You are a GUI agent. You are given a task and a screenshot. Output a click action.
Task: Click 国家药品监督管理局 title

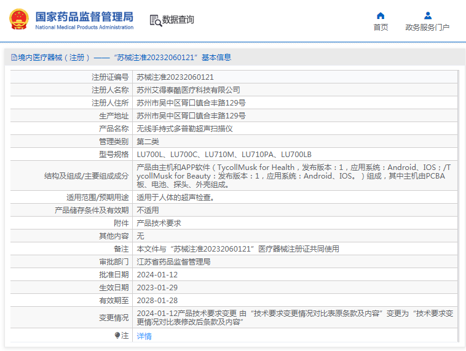click(x=84, y=17)
